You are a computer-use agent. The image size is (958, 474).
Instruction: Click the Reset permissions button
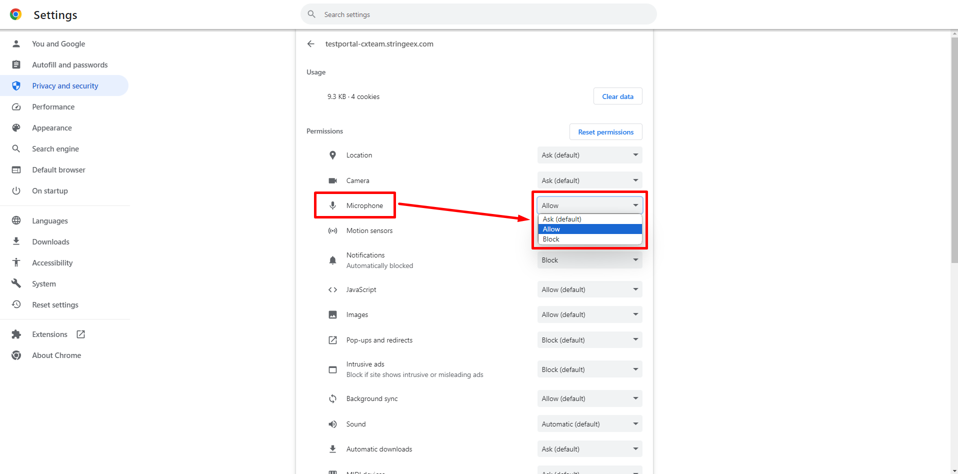point(605,132)
